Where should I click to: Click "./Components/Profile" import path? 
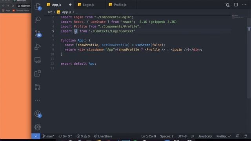[118, 26]
